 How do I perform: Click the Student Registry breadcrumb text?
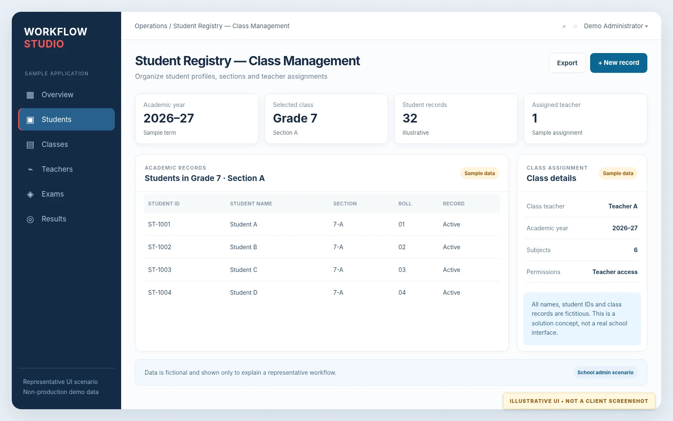(198, 26)
